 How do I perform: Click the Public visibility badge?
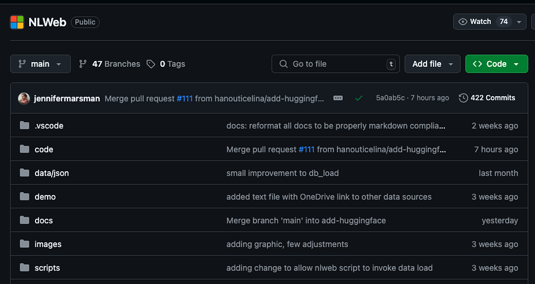pos(85,22)
